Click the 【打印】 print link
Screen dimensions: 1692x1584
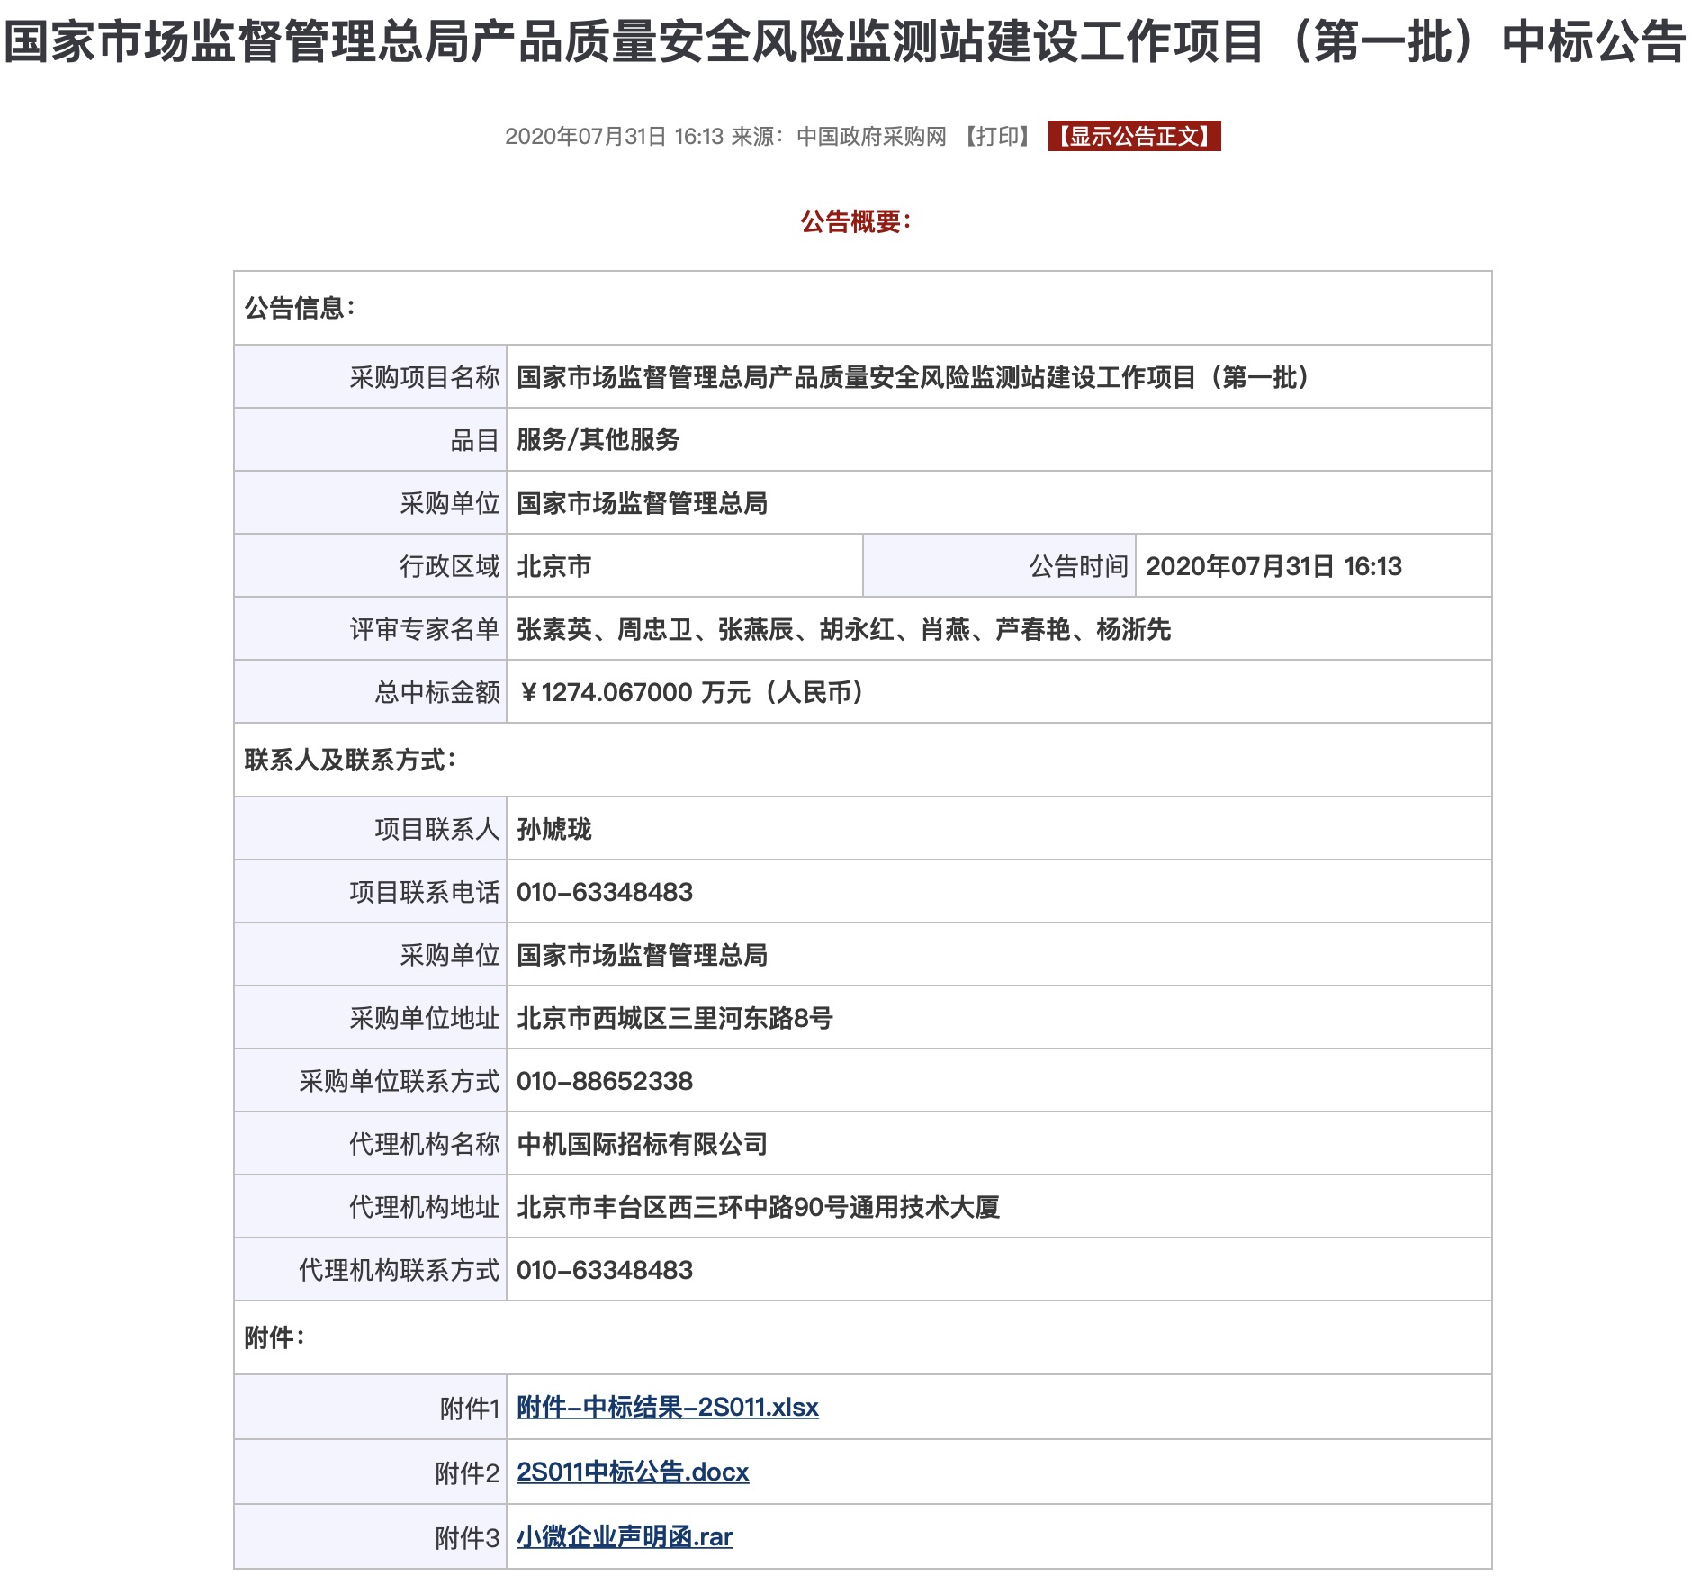[997, 137]
